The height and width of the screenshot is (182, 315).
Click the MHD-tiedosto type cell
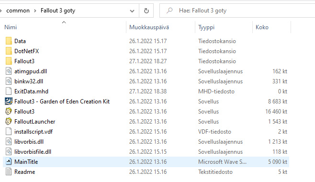[216, 91]
